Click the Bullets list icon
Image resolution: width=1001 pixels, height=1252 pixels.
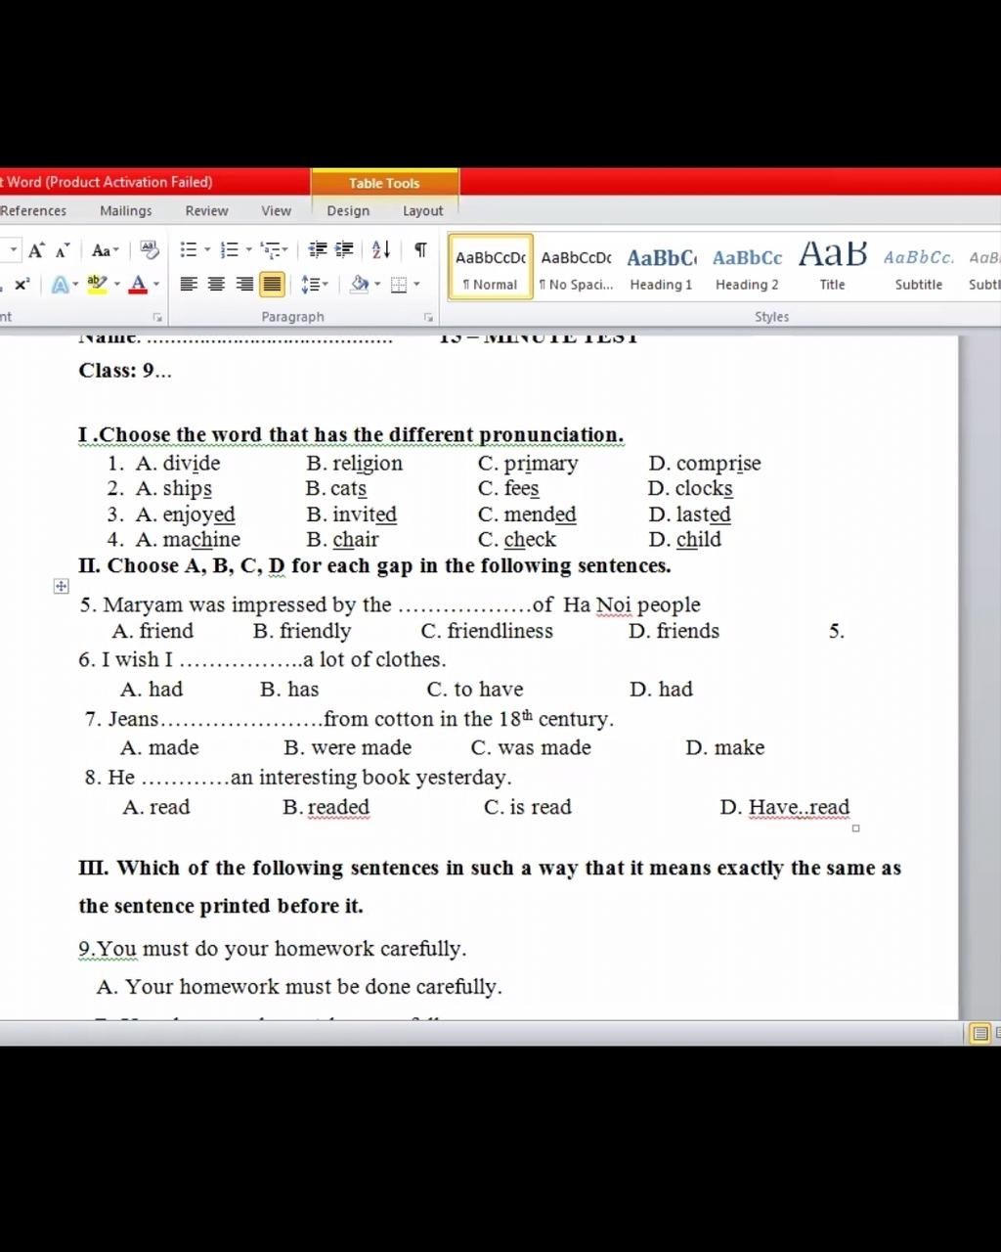190,250
